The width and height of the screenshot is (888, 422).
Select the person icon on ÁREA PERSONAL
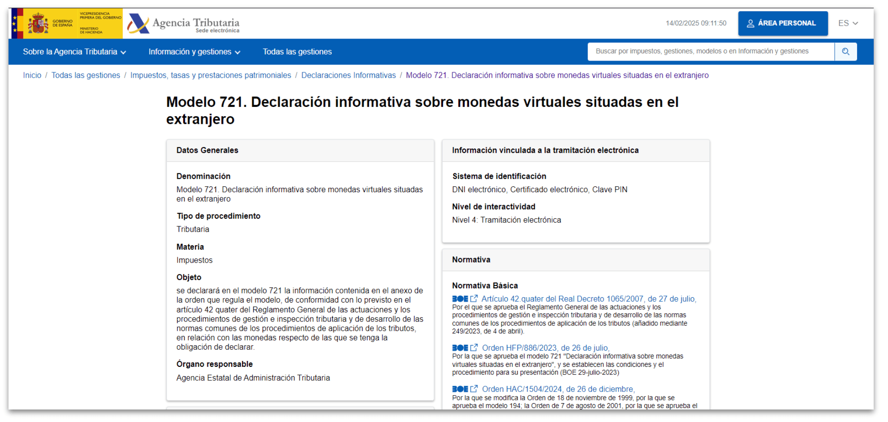(750, 23)
